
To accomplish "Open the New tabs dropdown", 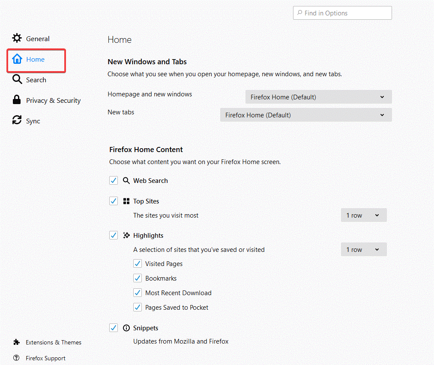I will (x=305, y=115).
